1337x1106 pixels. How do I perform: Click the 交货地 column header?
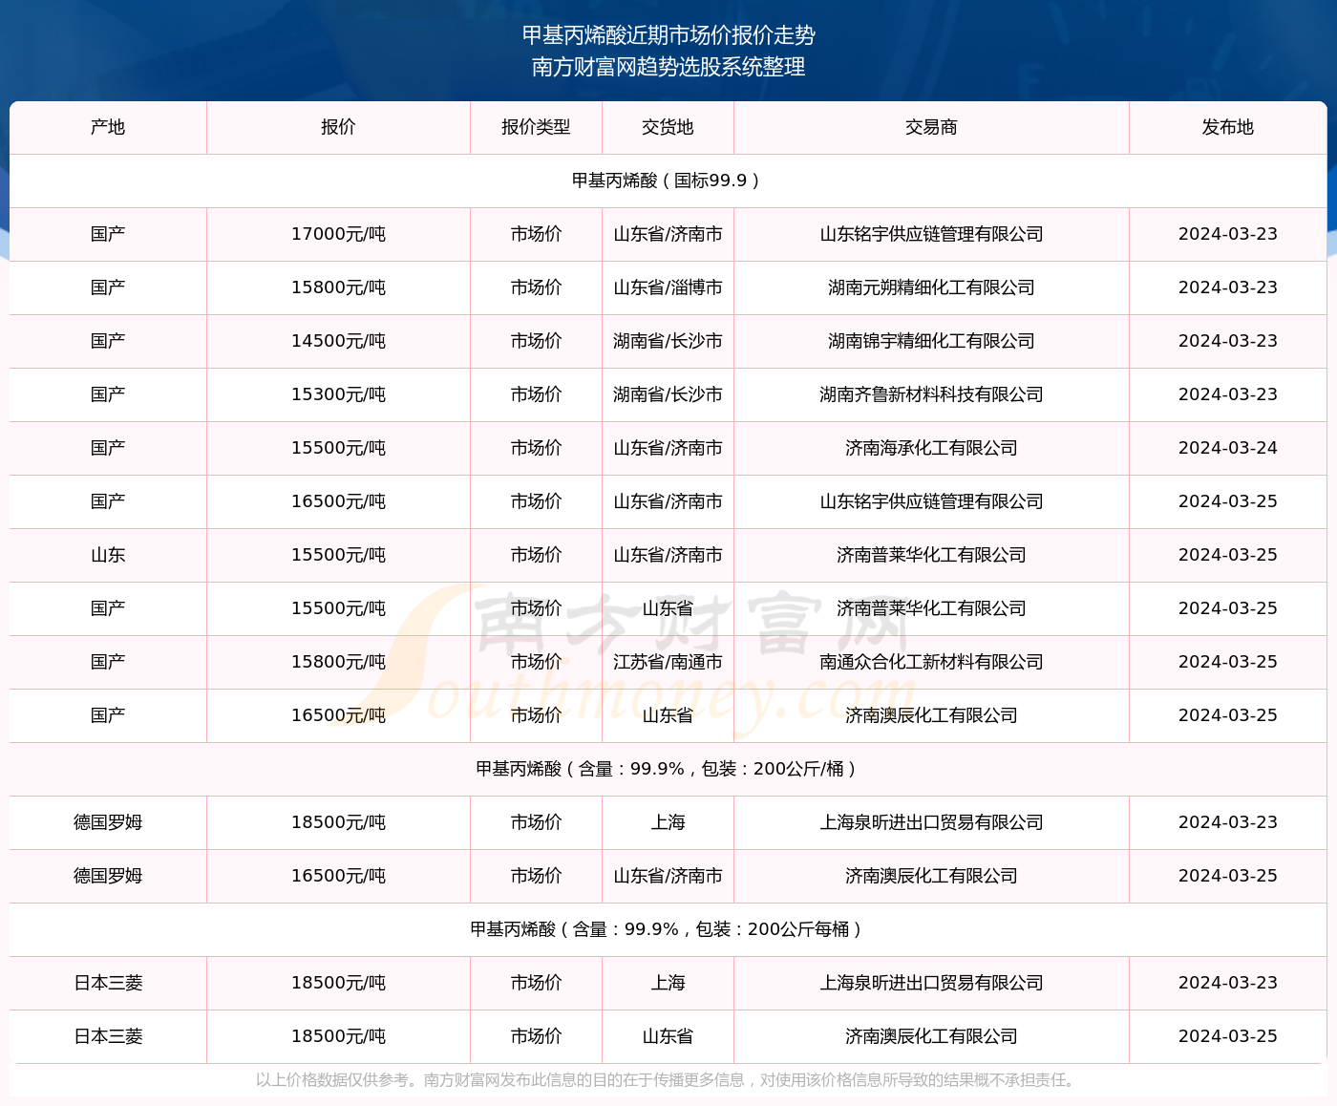tap(668, 127)
